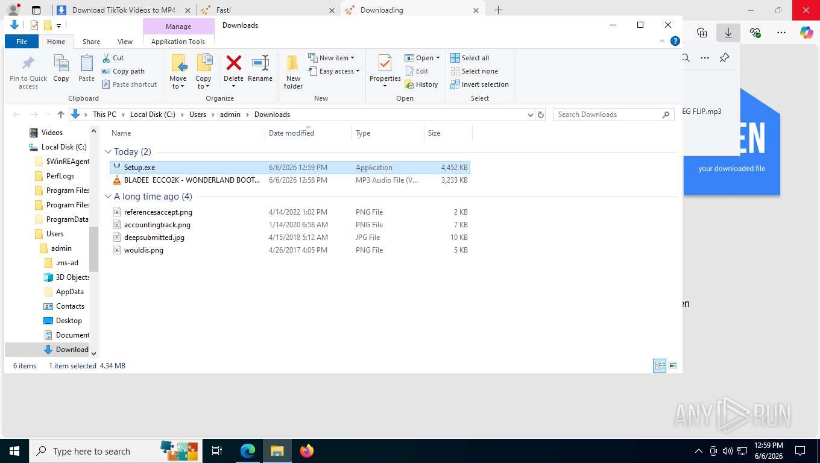
Task: Click the Paste ribbon icon
Action: pos(87,68)
